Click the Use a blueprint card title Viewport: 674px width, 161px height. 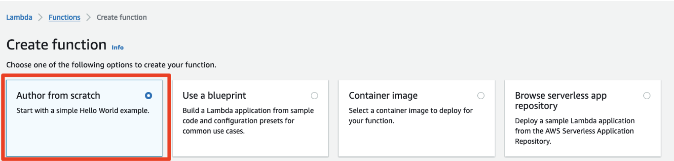(x=214, y=96)
